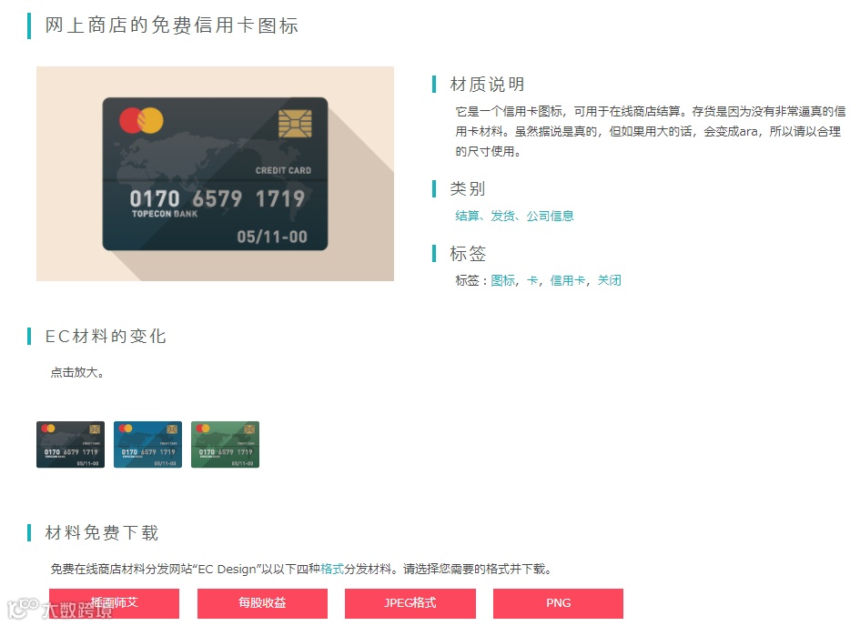The image size is (860, 626).
Task: Select the 关闭 tag link
Action: pyautogui.click(x=610, y=280)
